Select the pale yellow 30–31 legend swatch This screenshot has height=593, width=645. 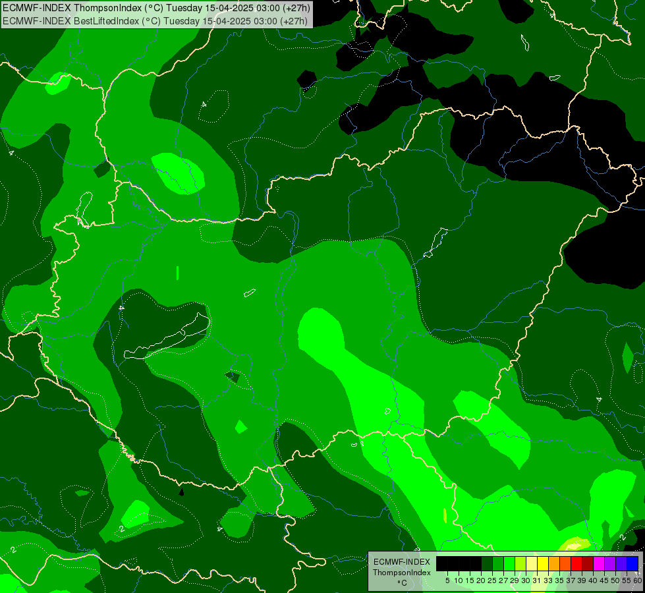click(532, 563)
